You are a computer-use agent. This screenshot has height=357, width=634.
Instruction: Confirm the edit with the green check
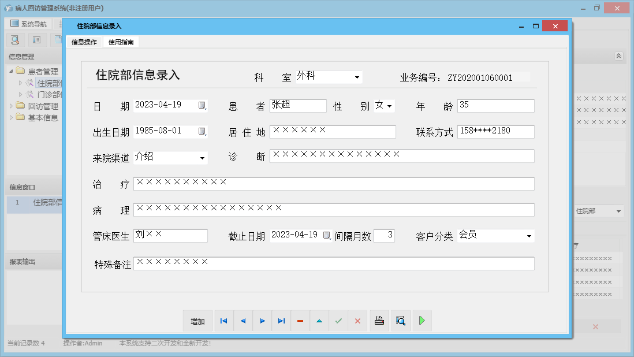click(338, 321)
